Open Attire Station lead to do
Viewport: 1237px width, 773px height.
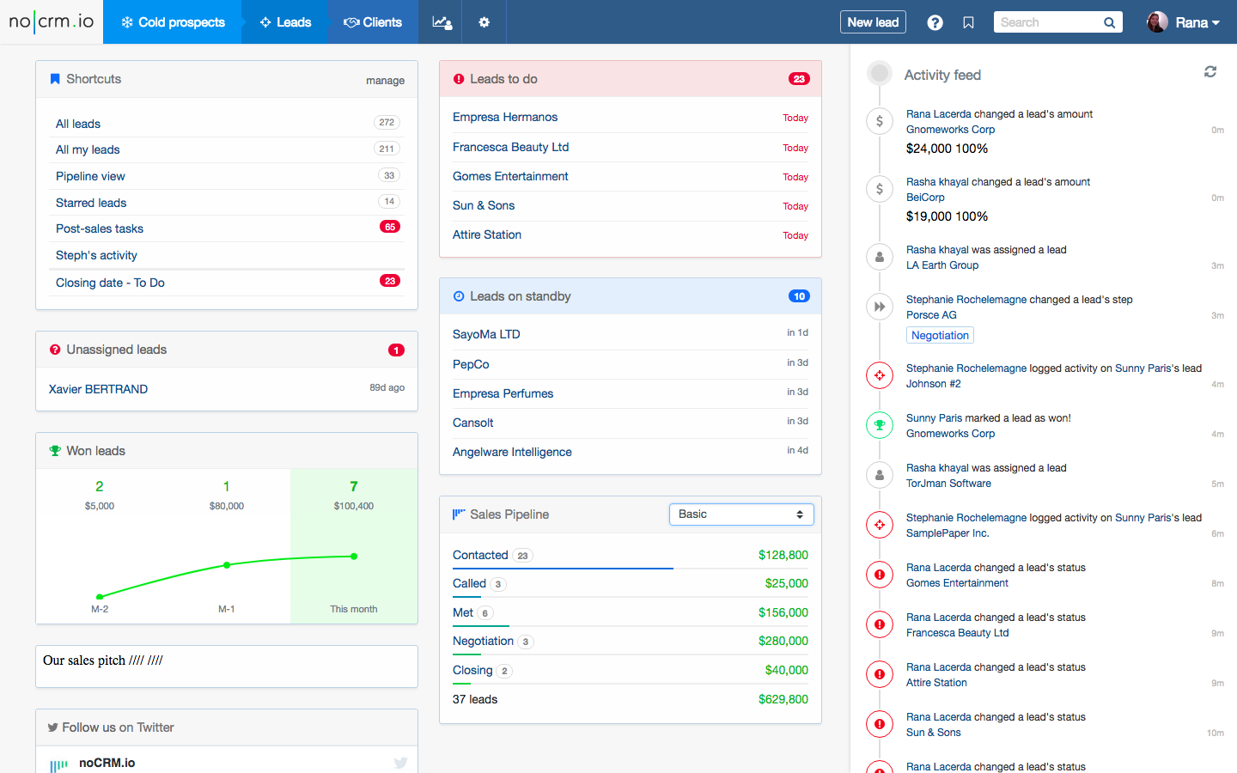point(487,234)
